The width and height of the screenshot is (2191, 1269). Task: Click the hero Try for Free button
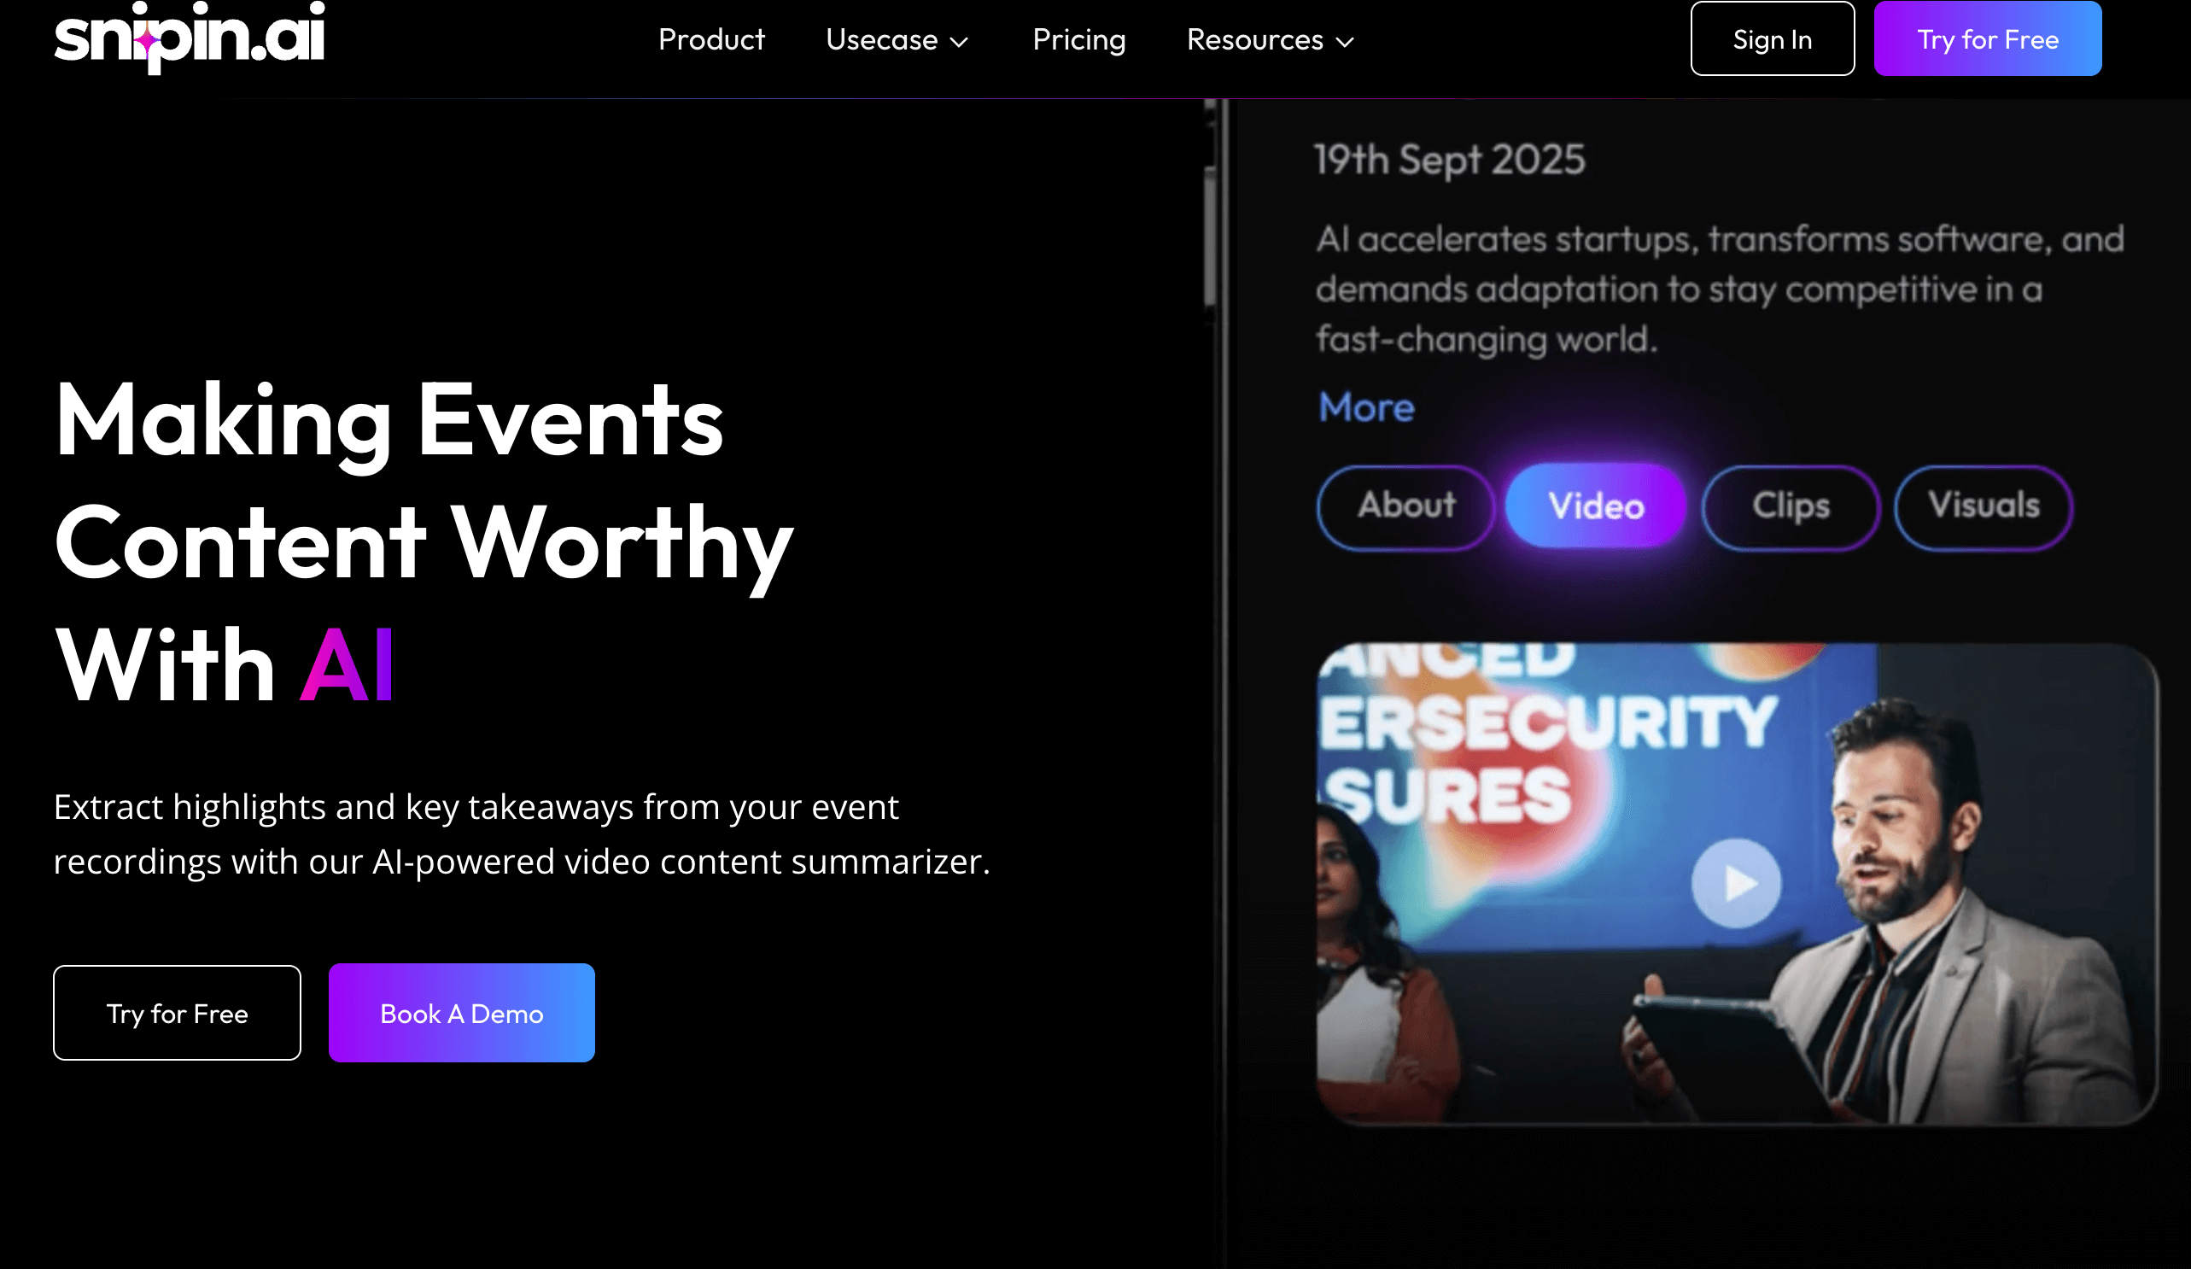click(178, 1013)
